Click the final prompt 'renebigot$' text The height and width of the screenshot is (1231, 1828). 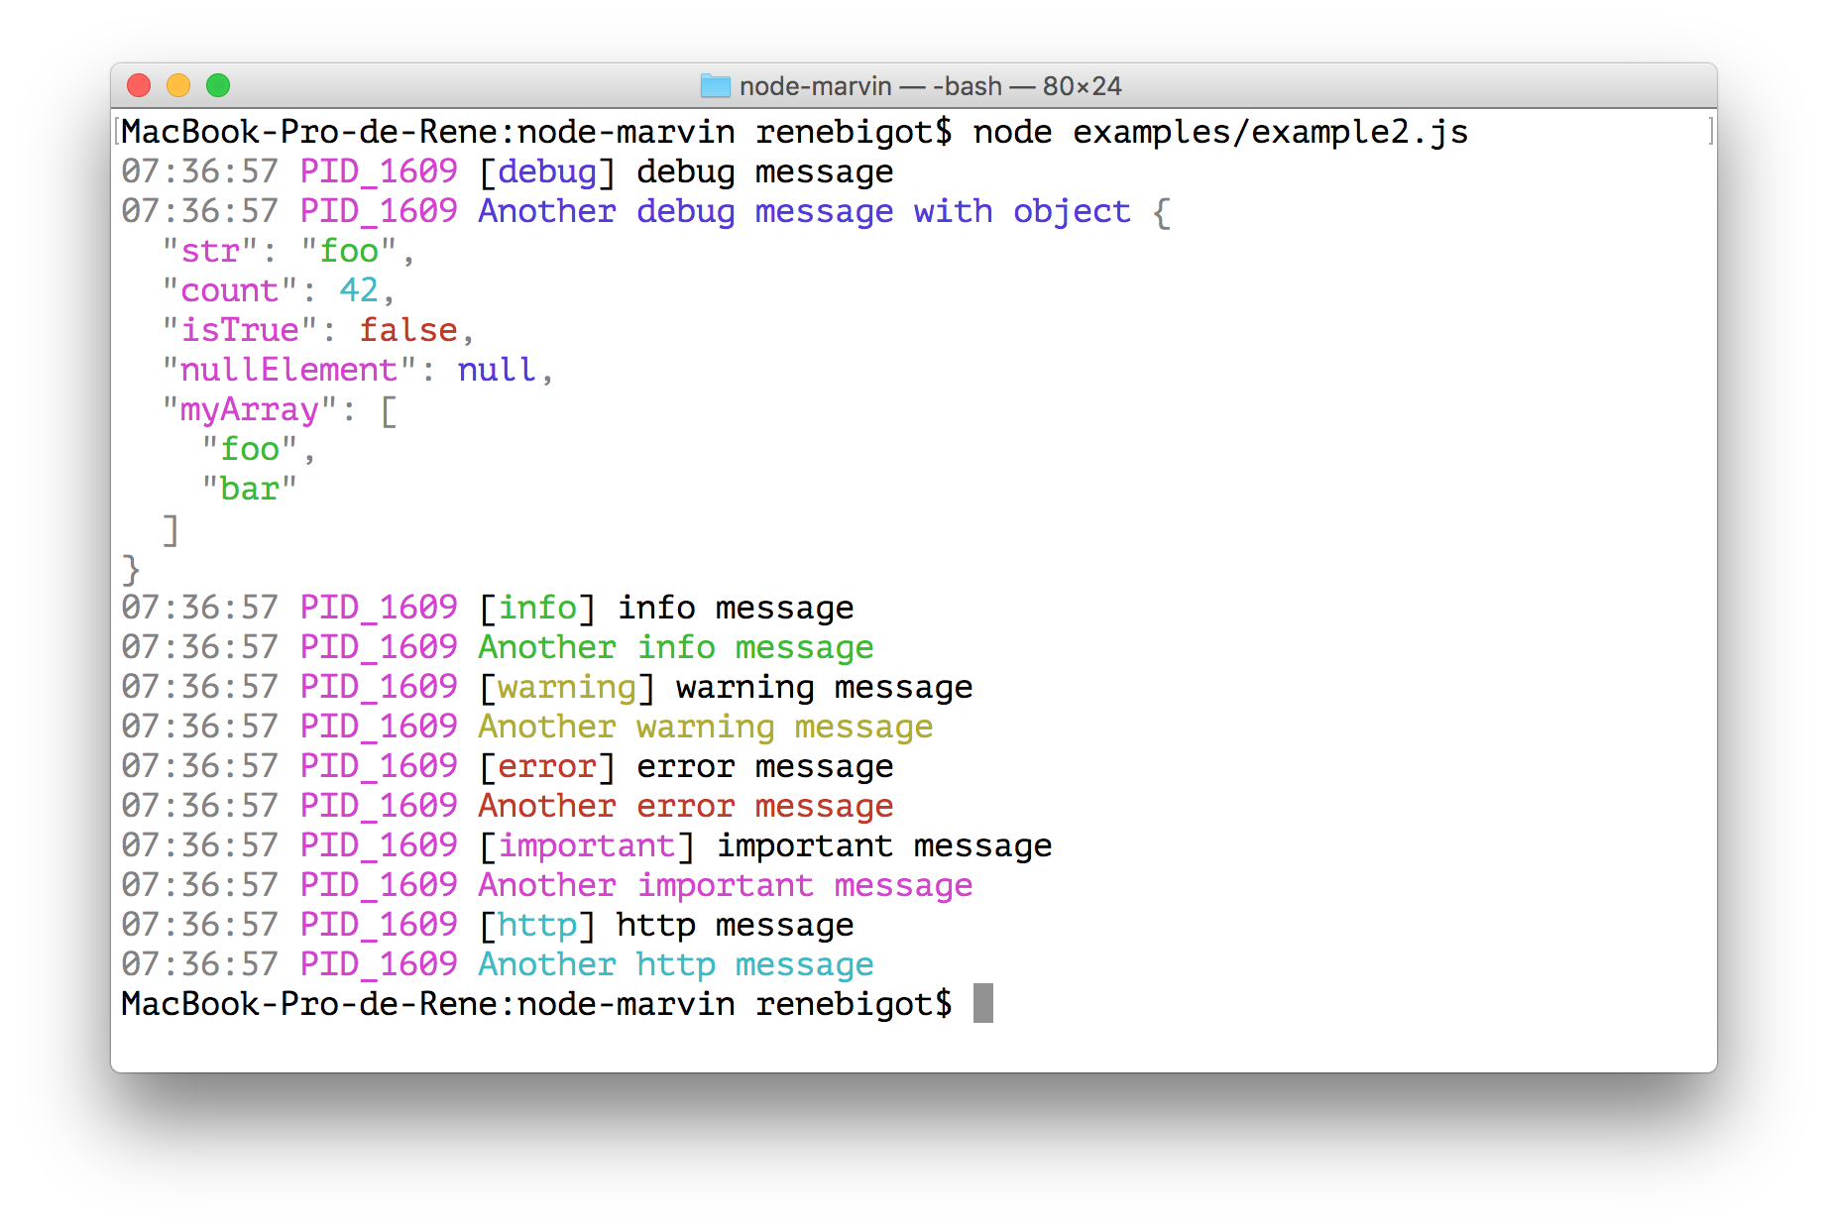(854, 1004)
